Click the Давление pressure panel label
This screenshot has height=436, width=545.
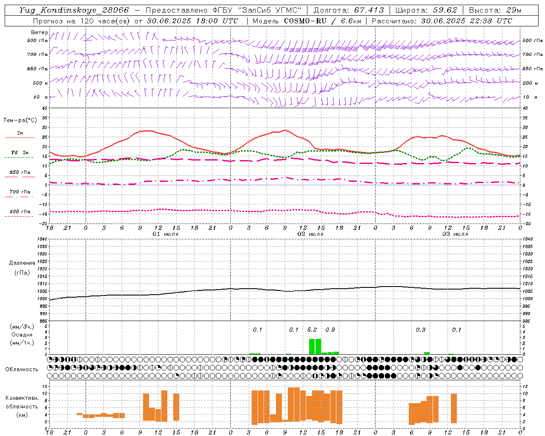click(22, 263)
